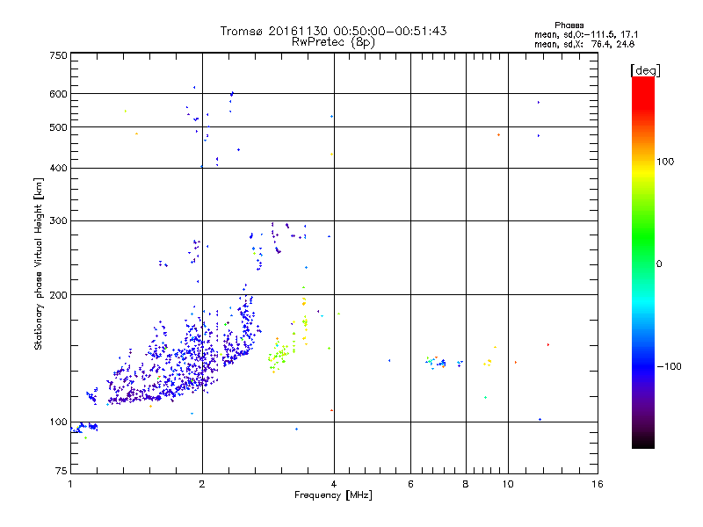Click the yellow-green echo cluster near 3 MHz
Image resolution: width=703 pixels, height=527 pixels.
point(280,357)
